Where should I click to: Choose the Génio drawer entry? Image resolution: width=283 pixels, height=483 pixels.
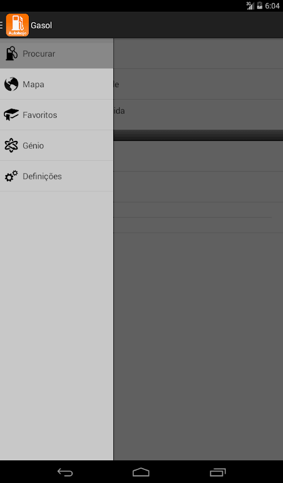click(x=57, y=146)
